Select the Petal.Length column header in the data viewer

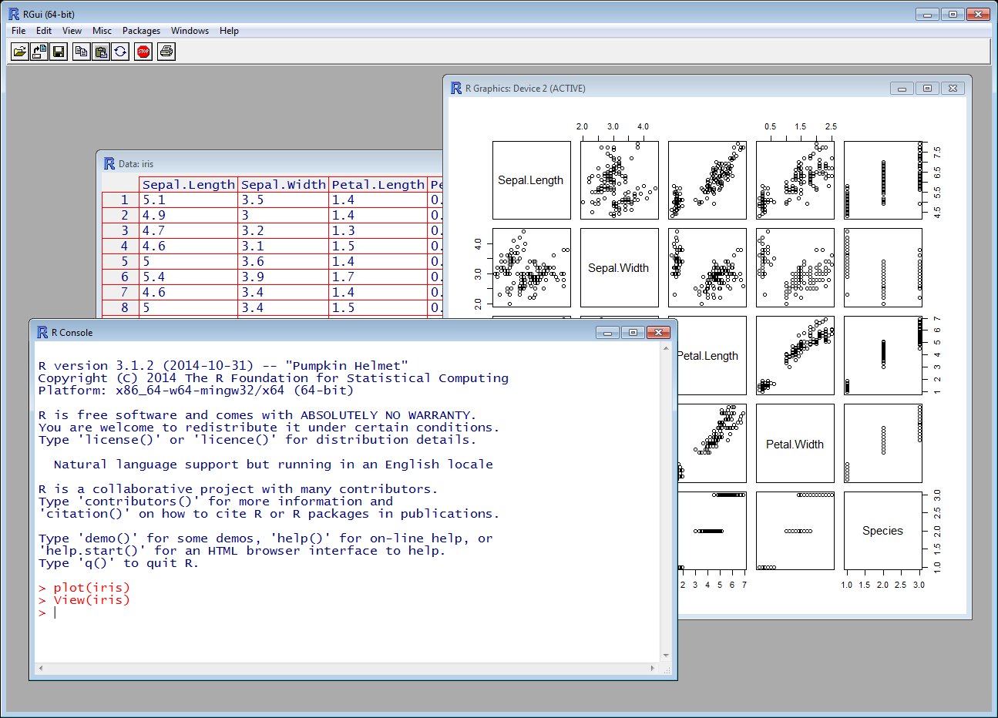click(x=378, y=185)
